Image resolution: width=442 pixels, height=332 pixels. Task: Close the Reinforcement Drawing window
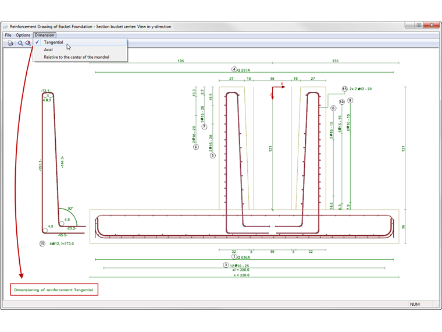[x=432, y=25]
